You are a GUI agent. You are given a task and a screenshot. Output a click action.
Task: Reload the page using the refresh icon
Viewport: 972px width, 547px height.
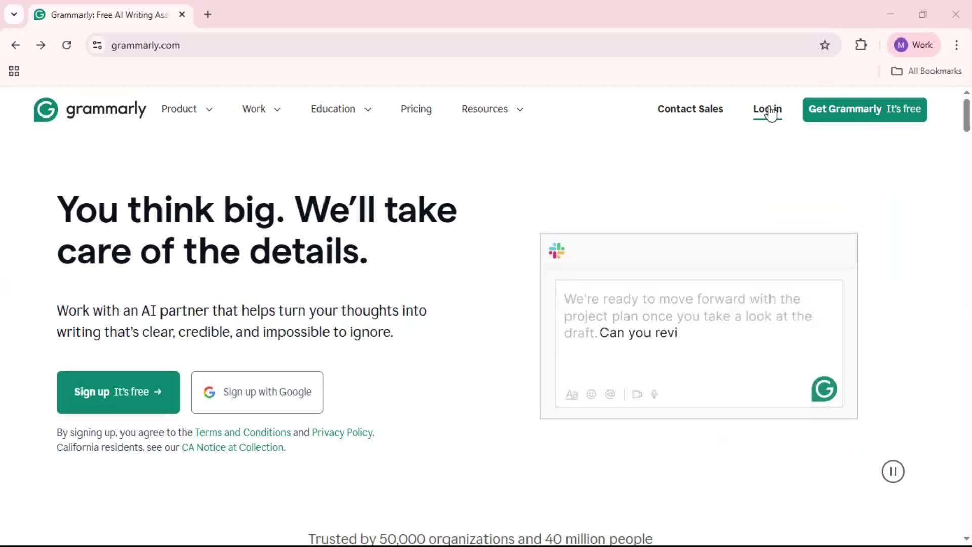pyautogui.click(x=66, y=45)
